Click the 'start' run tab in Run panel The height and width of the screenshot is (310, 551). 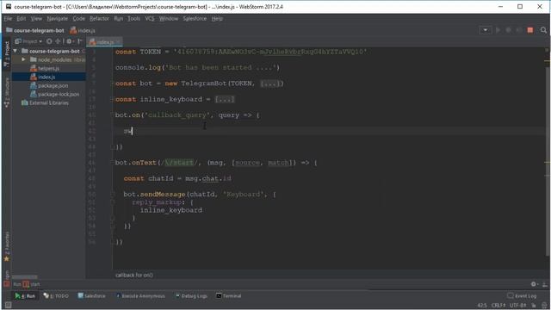pyautogui.click(x=32, y=284)
